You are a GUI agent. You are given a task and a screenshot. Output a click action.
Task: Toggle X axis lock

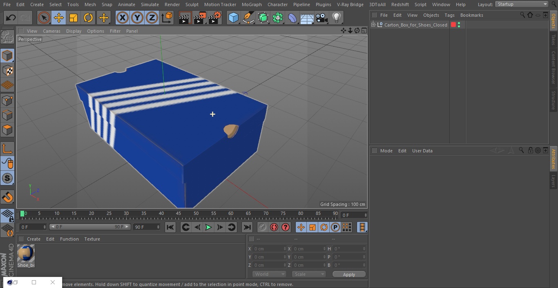122,18
